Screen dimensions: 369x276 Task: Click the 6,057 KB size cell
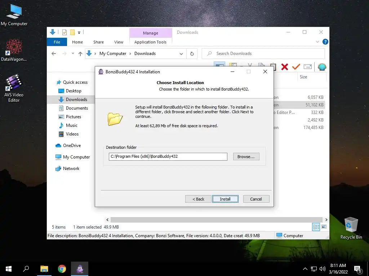pyautogui.click(x=315, y=97)
